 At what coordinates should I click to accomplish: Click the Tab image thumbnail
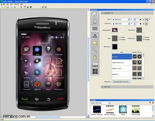click(x=115, y=38)
